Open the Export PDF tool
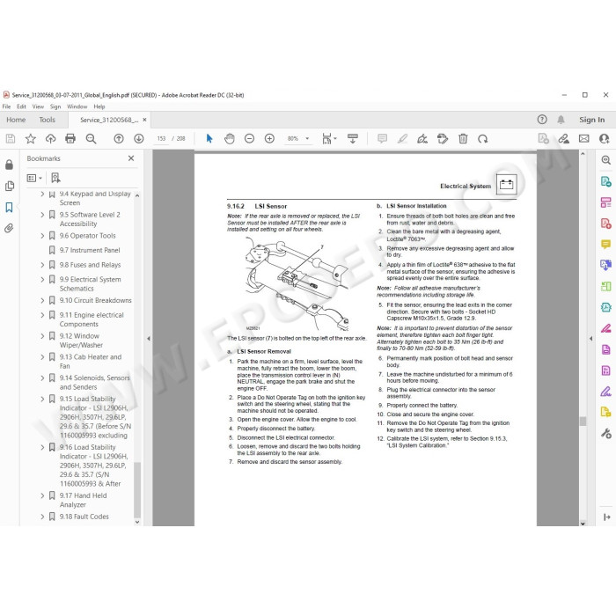 click(x=605, y=181)
